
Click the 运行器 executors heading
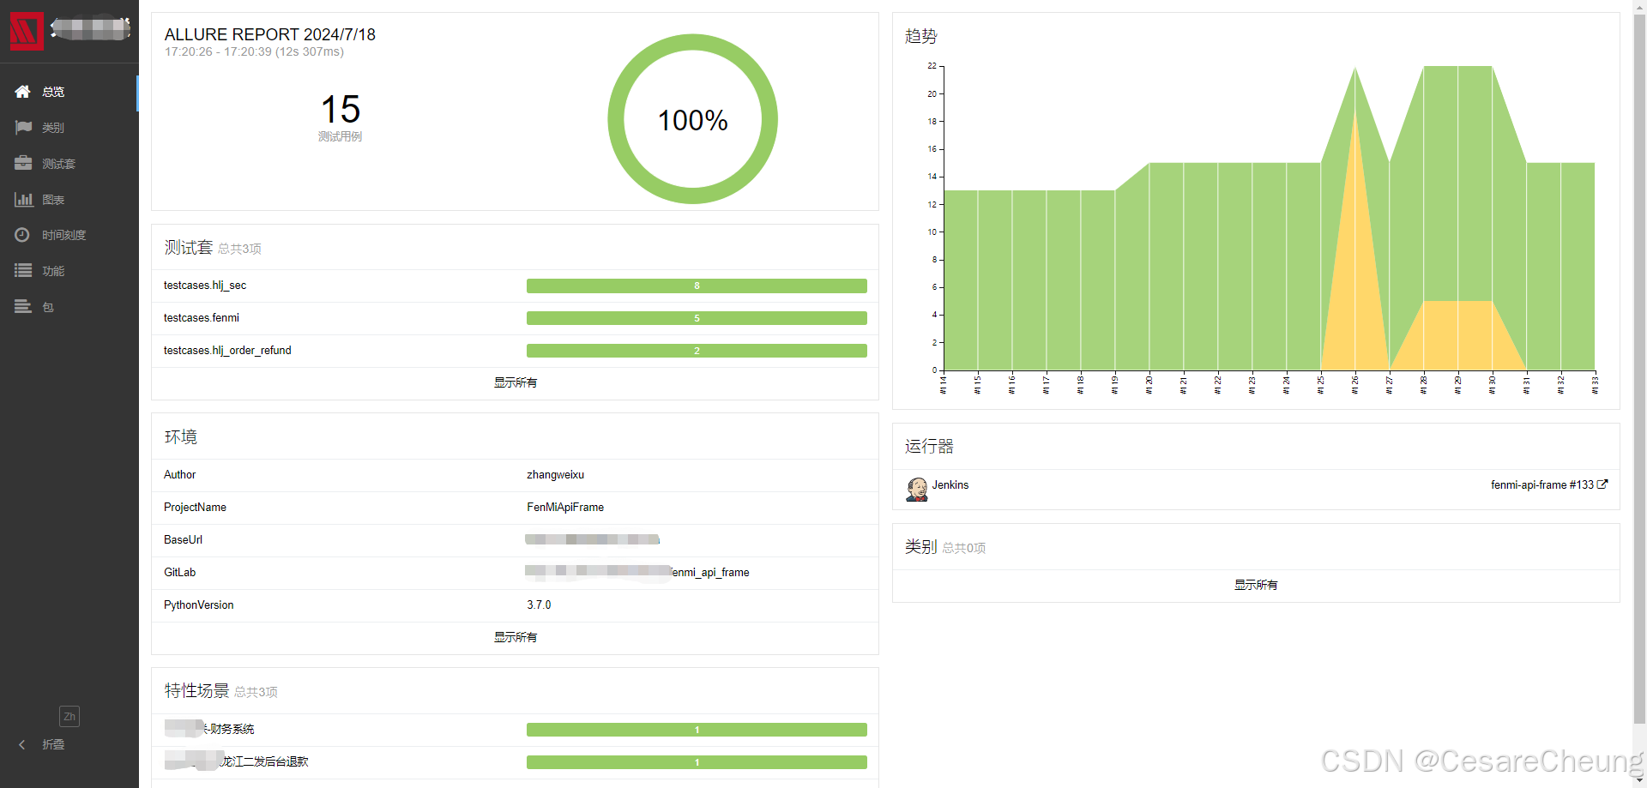pyautogui.click(x=929, y=446)
